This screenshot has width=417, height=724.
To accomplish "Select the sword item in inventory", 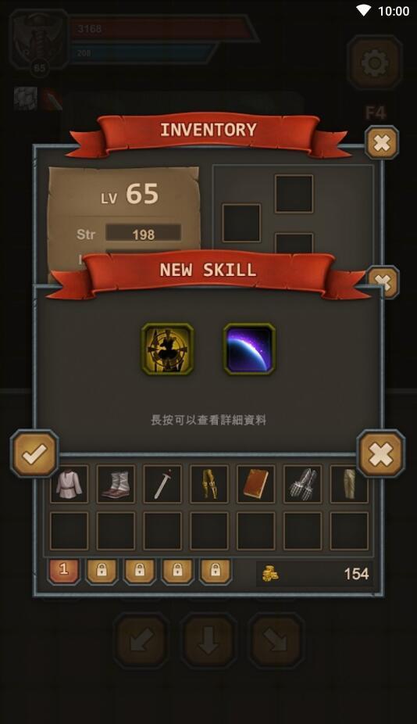I will 162,484.
